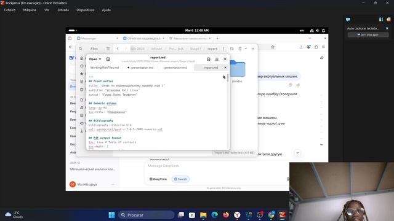Click Recent icon in Files sidebar
Image resolution: width=394 pixels, height=221 pixels.
pyautogui.click(x=82, y=66)
